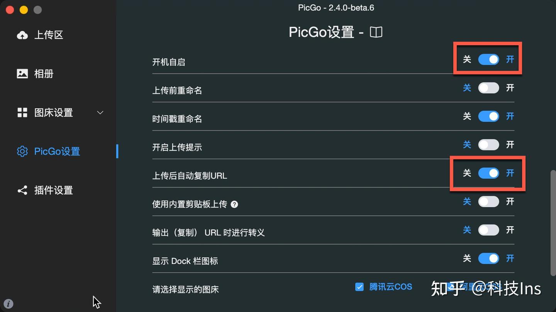This screenshot has height=312, width=556.
Task: Open the 插件设置 sidebar entry
Action: tap(53, 190)
